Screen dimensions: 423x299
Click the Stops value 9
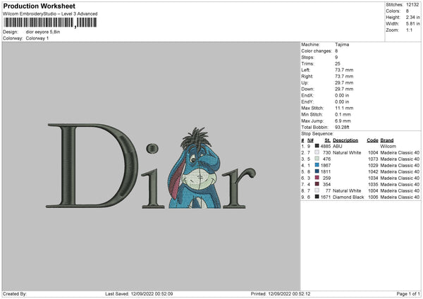336,57
